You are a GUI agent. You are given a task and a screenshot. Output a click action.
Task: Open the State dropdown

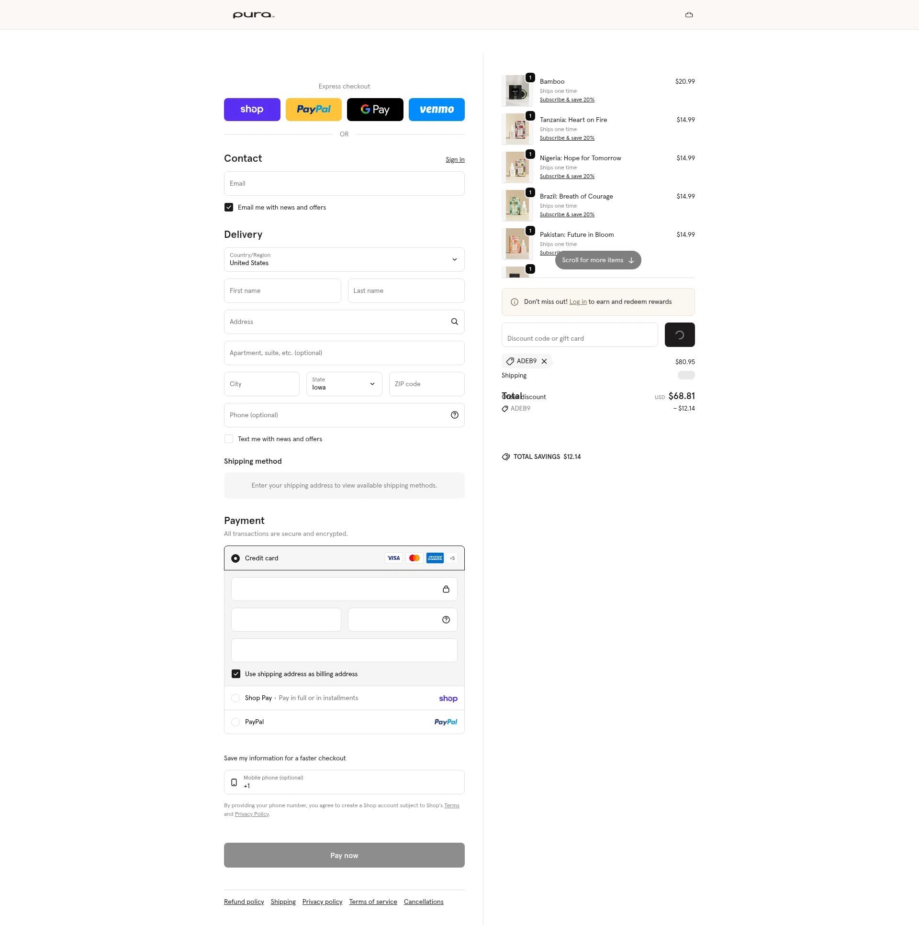(x=344, y=384)
